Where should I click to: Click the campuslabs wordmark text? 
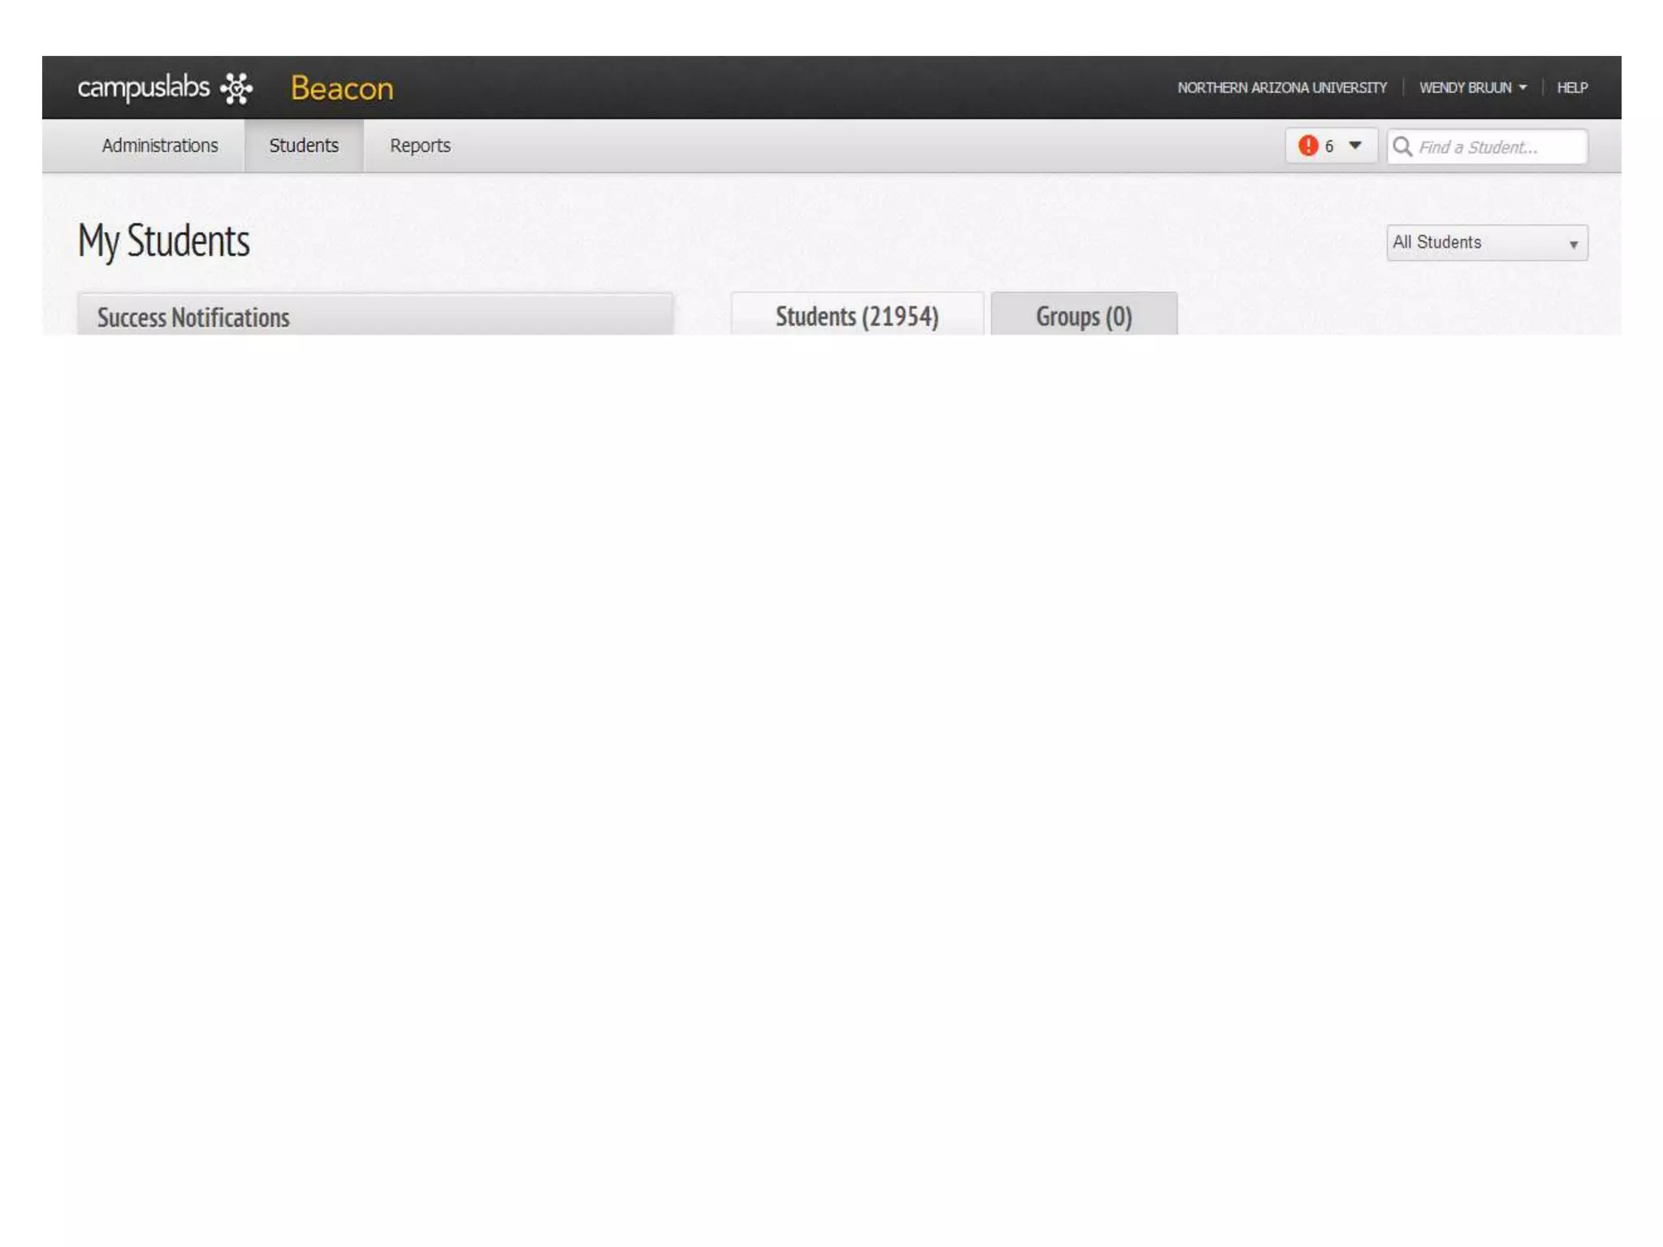tap(143, 87)
